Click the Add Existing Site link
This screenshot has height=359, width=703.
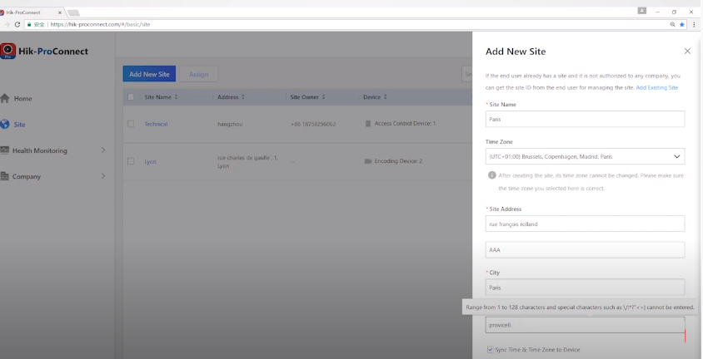[x=657, y=87]
